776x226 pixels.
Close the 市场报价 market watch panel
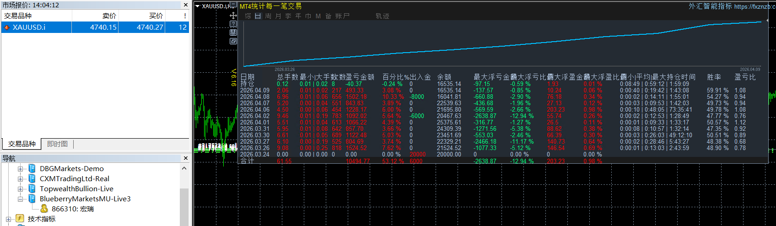tap(185, 5)
